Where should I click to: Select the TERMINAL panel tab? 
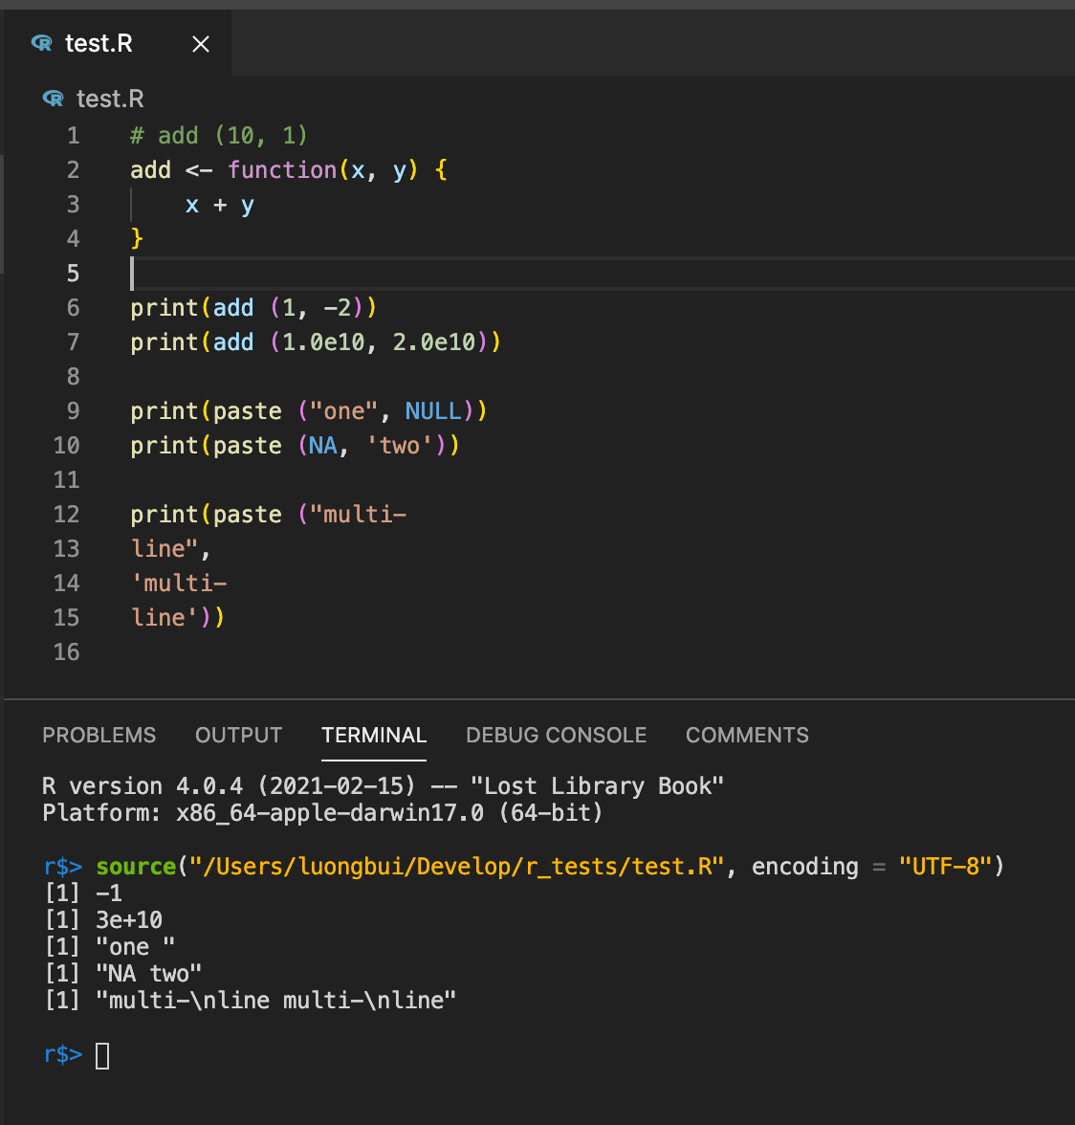tap(373, 735)
